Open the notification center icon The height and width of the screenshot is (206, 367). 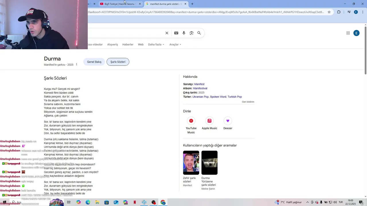coord(361,202)
